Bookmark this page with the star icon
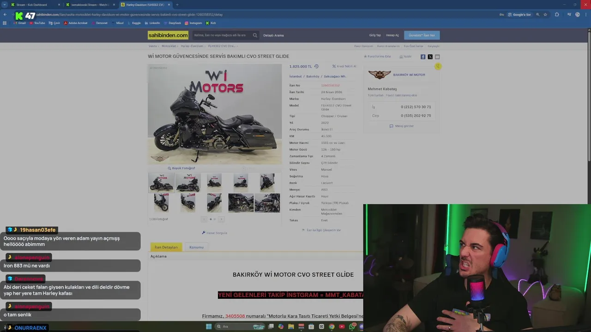The height and width of the screenshot is (332, 591). tap(545, 15)
